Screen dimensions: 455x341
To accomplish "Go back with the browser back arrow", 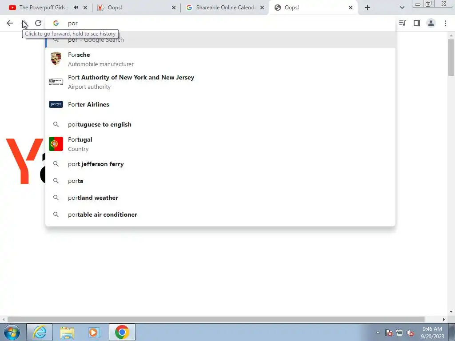I will click(x=10, y=23).
